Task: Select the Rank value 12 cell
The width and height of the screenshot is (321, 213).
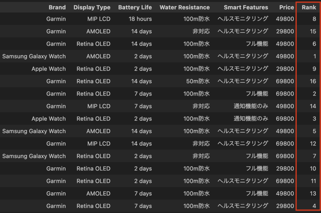Action: [313, 144]
